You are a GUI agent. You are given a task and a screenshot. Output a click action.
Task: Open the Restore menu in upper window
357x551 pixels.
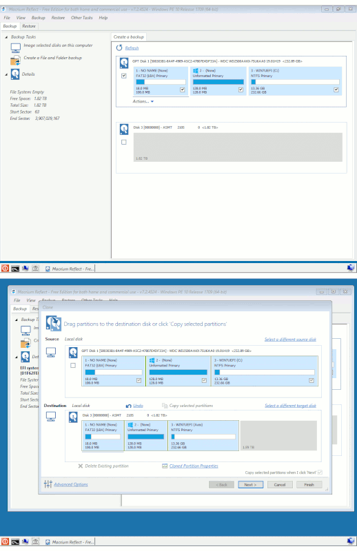point(58,18)
